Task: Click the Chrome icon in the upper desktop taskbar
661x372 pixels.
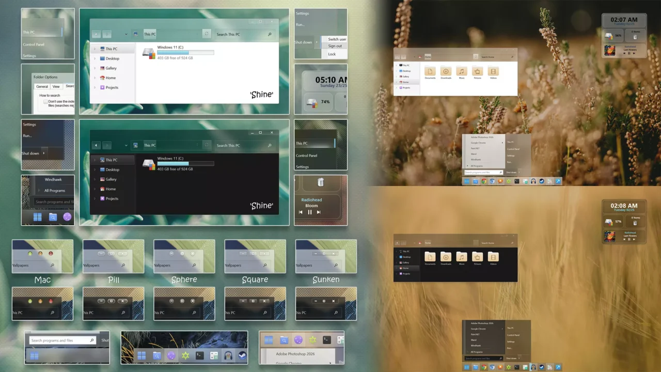Action: 484,181
